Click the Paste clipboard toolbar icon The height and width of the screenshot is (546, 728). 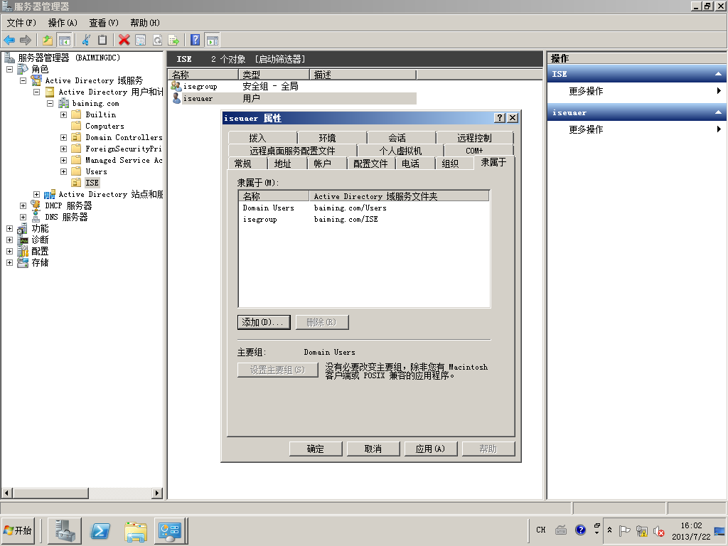tap(102, 41)
